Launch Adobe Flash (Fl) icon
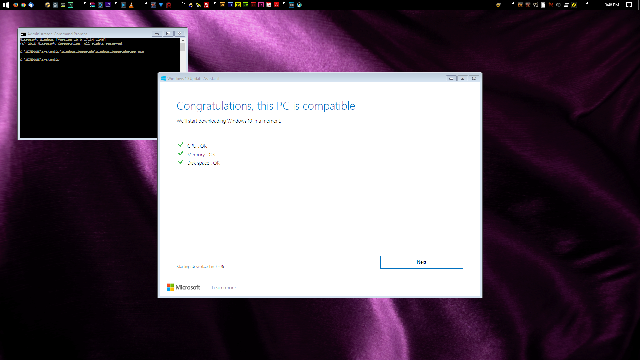640x360 pixels. click(x=253, y=5)
